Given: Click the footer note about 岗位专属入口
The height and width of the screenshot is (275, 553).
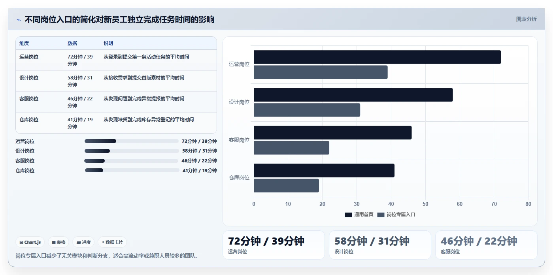Looking at the screenshot, I should tap(107, 256).
